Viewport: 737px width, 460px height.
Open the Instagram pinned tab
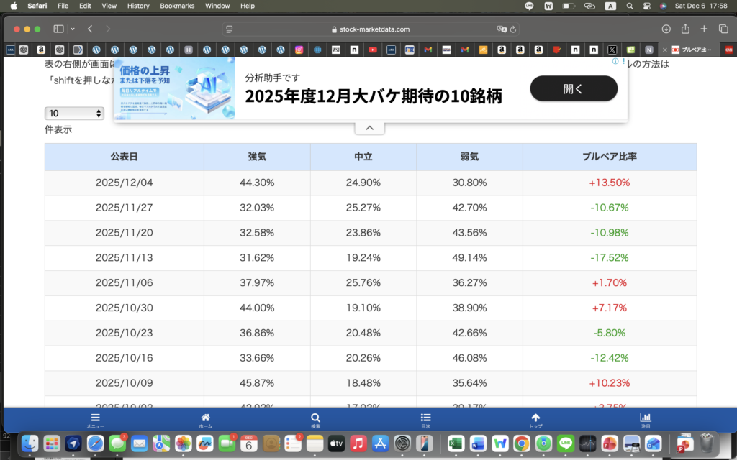(299, 50)
